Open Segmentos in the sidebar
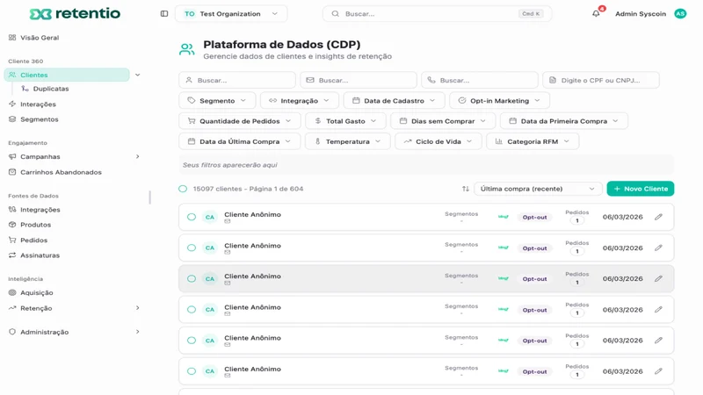 39,119
